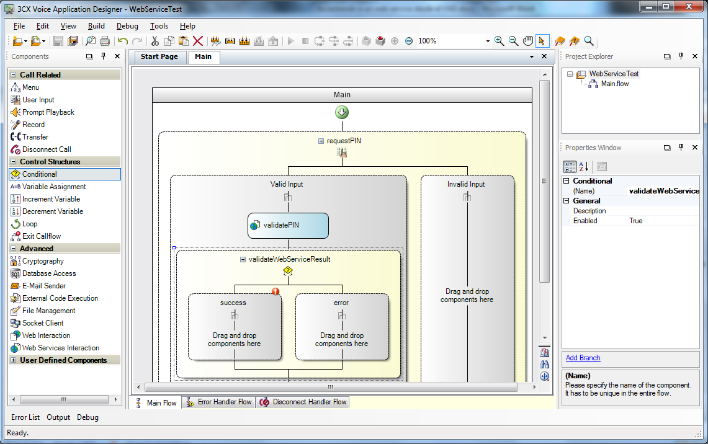Click the red error indicator on success branch
This screenshot has width=708, height=444.
[x=276, y=291]
